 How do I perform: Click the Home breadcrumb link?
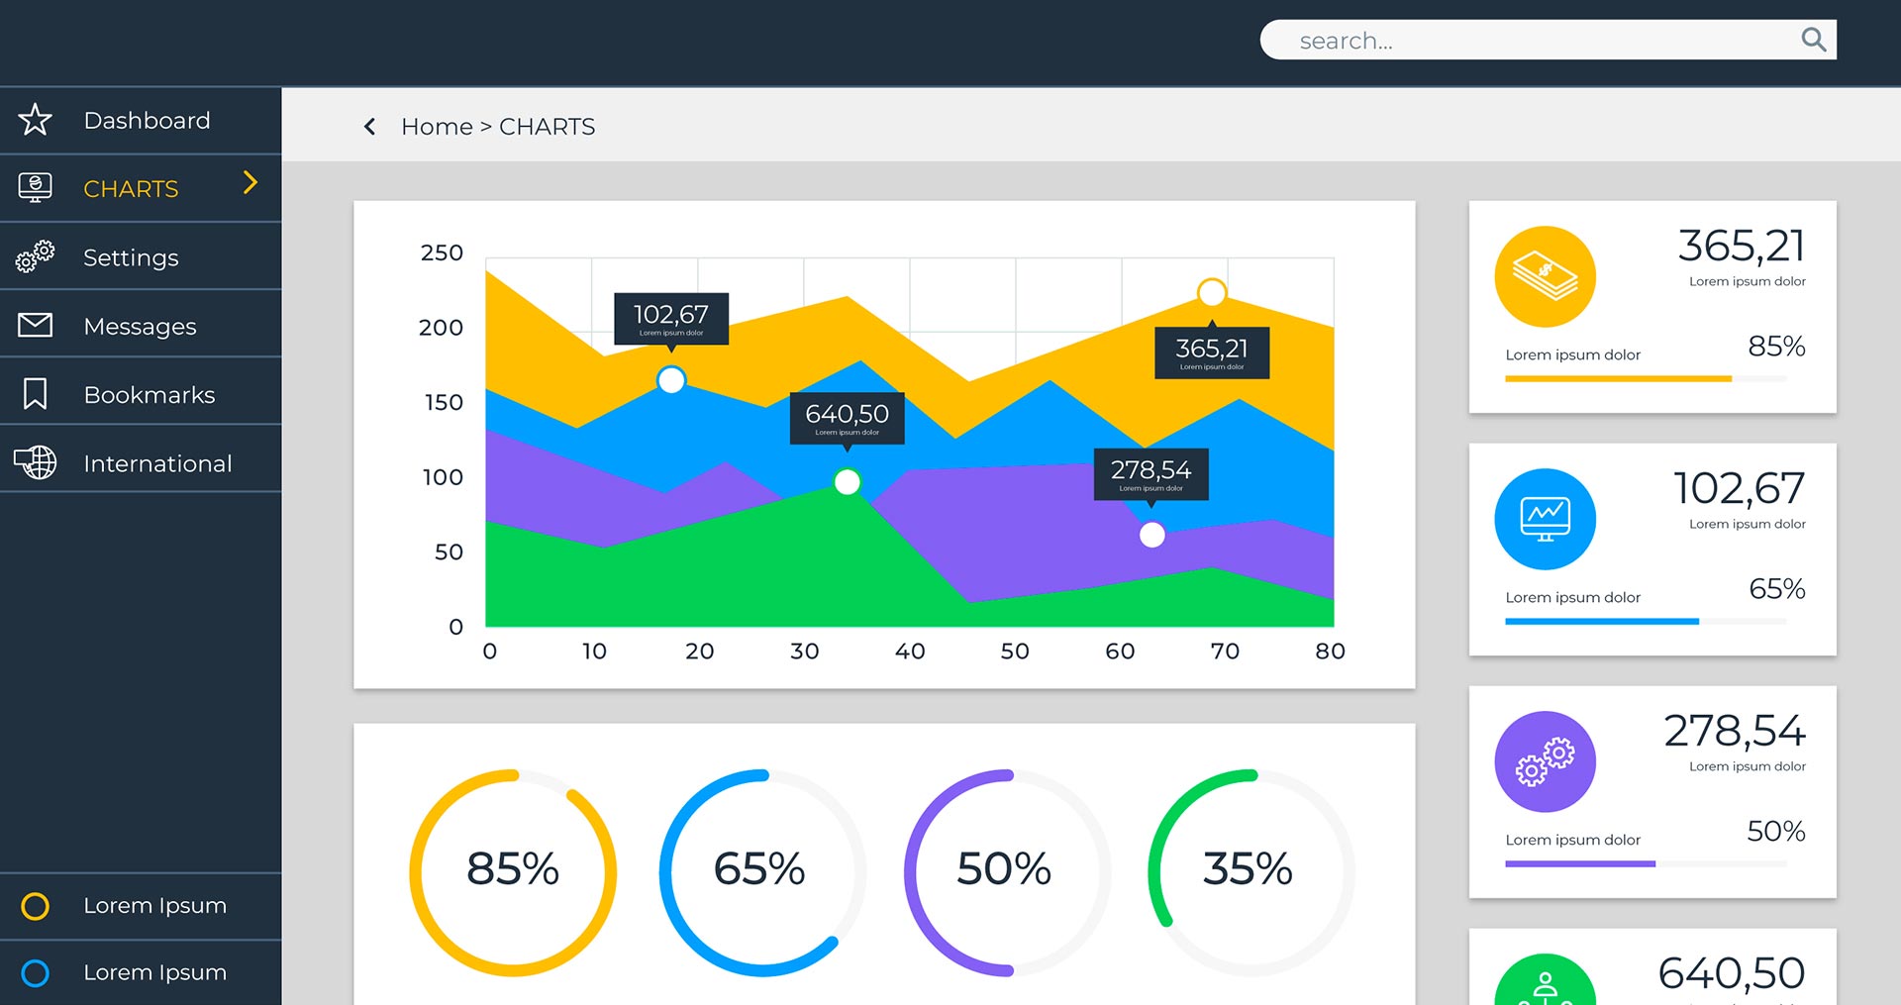click(x=437, y=127)
